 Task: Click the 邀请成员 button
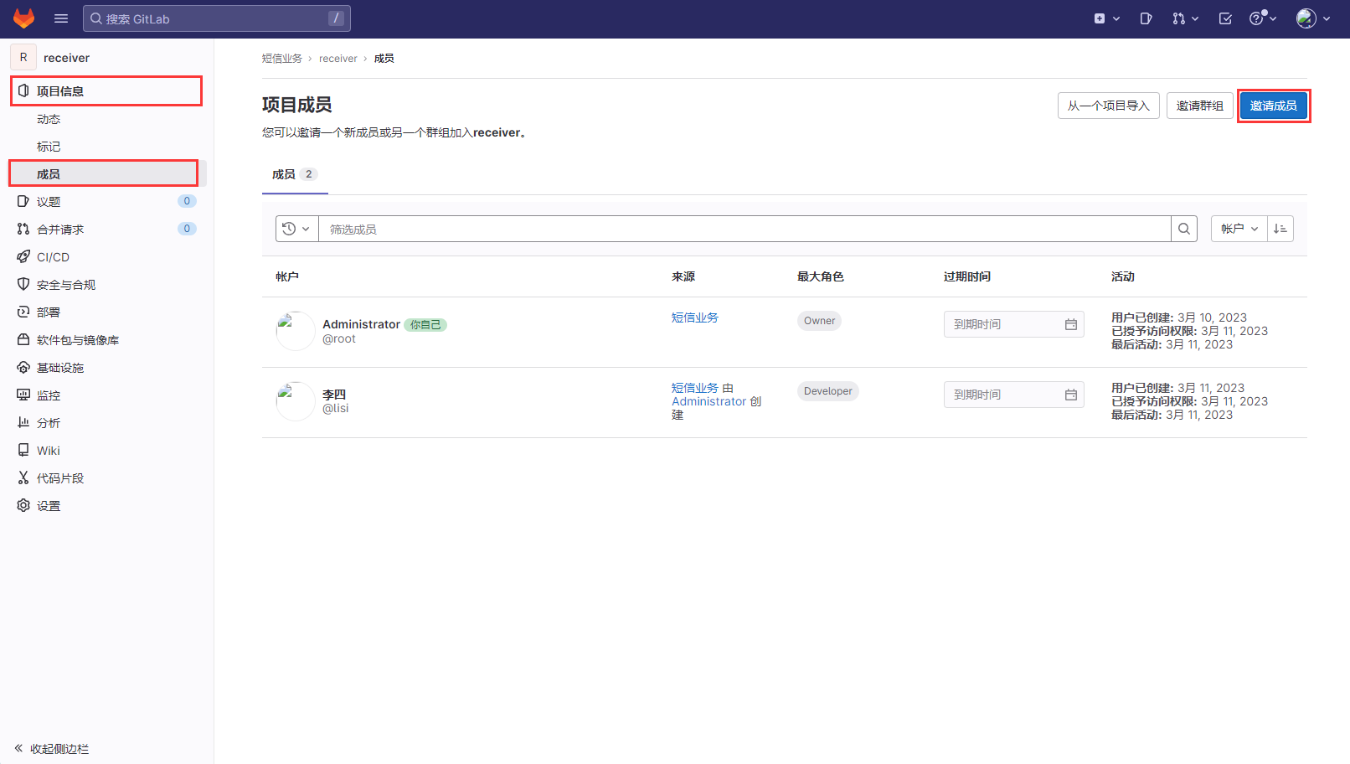(1273, 106)
